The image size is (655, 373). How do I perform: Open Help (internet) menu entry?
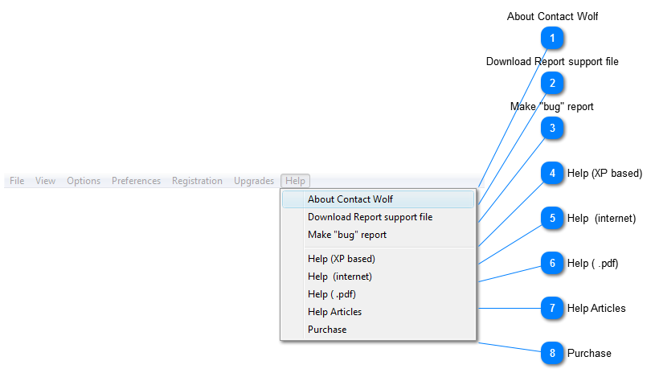[378, 277]
